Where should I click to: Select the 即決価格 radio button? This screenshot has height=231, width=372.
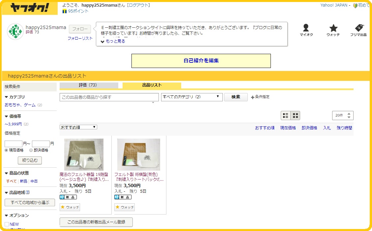[x=31, y=150]
